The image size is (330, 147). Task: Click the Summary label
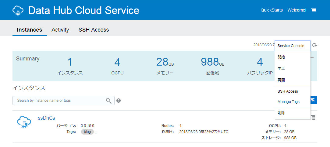tap(27, 59)
